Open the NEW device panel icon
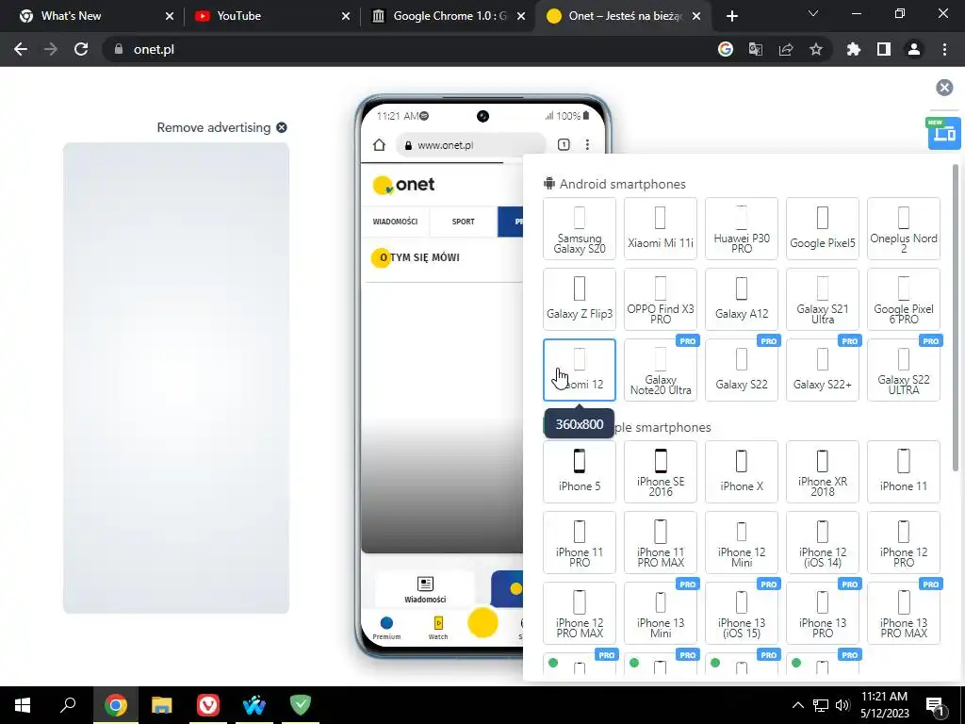Screen dimensions: 965x724 (x=944, y=133)
